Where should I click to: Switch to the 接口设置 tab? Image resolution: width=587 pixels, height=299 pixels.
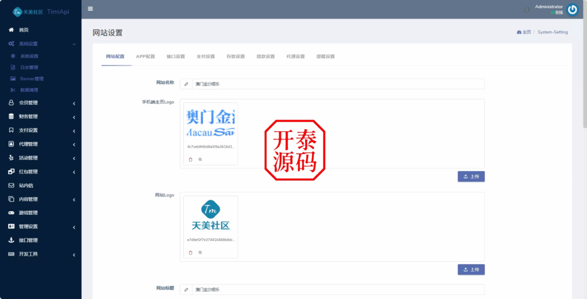[x=175, y=57]
